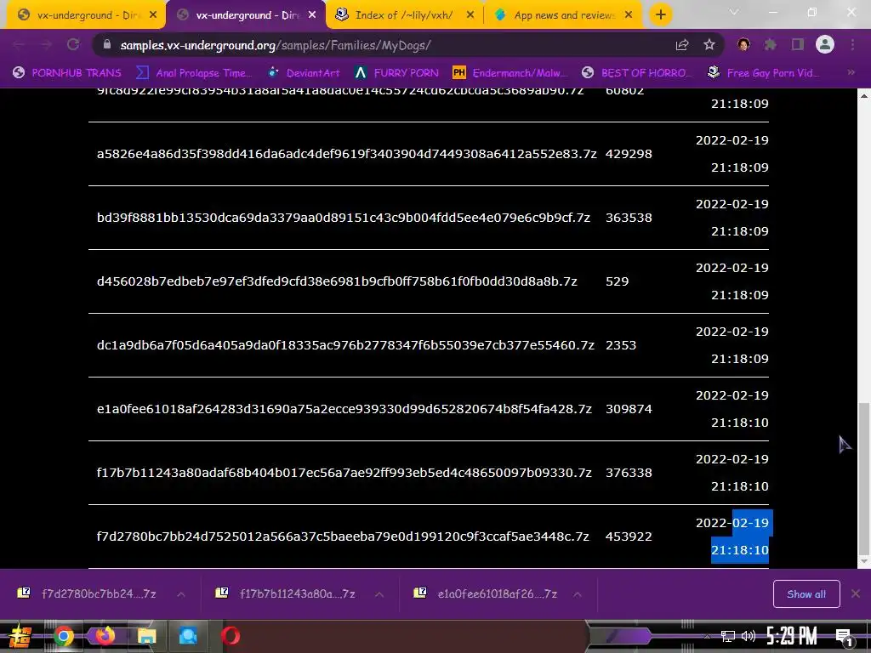Download the bd39f8881bb13530...7z file
871x653 pixels.
click(344, 218)
